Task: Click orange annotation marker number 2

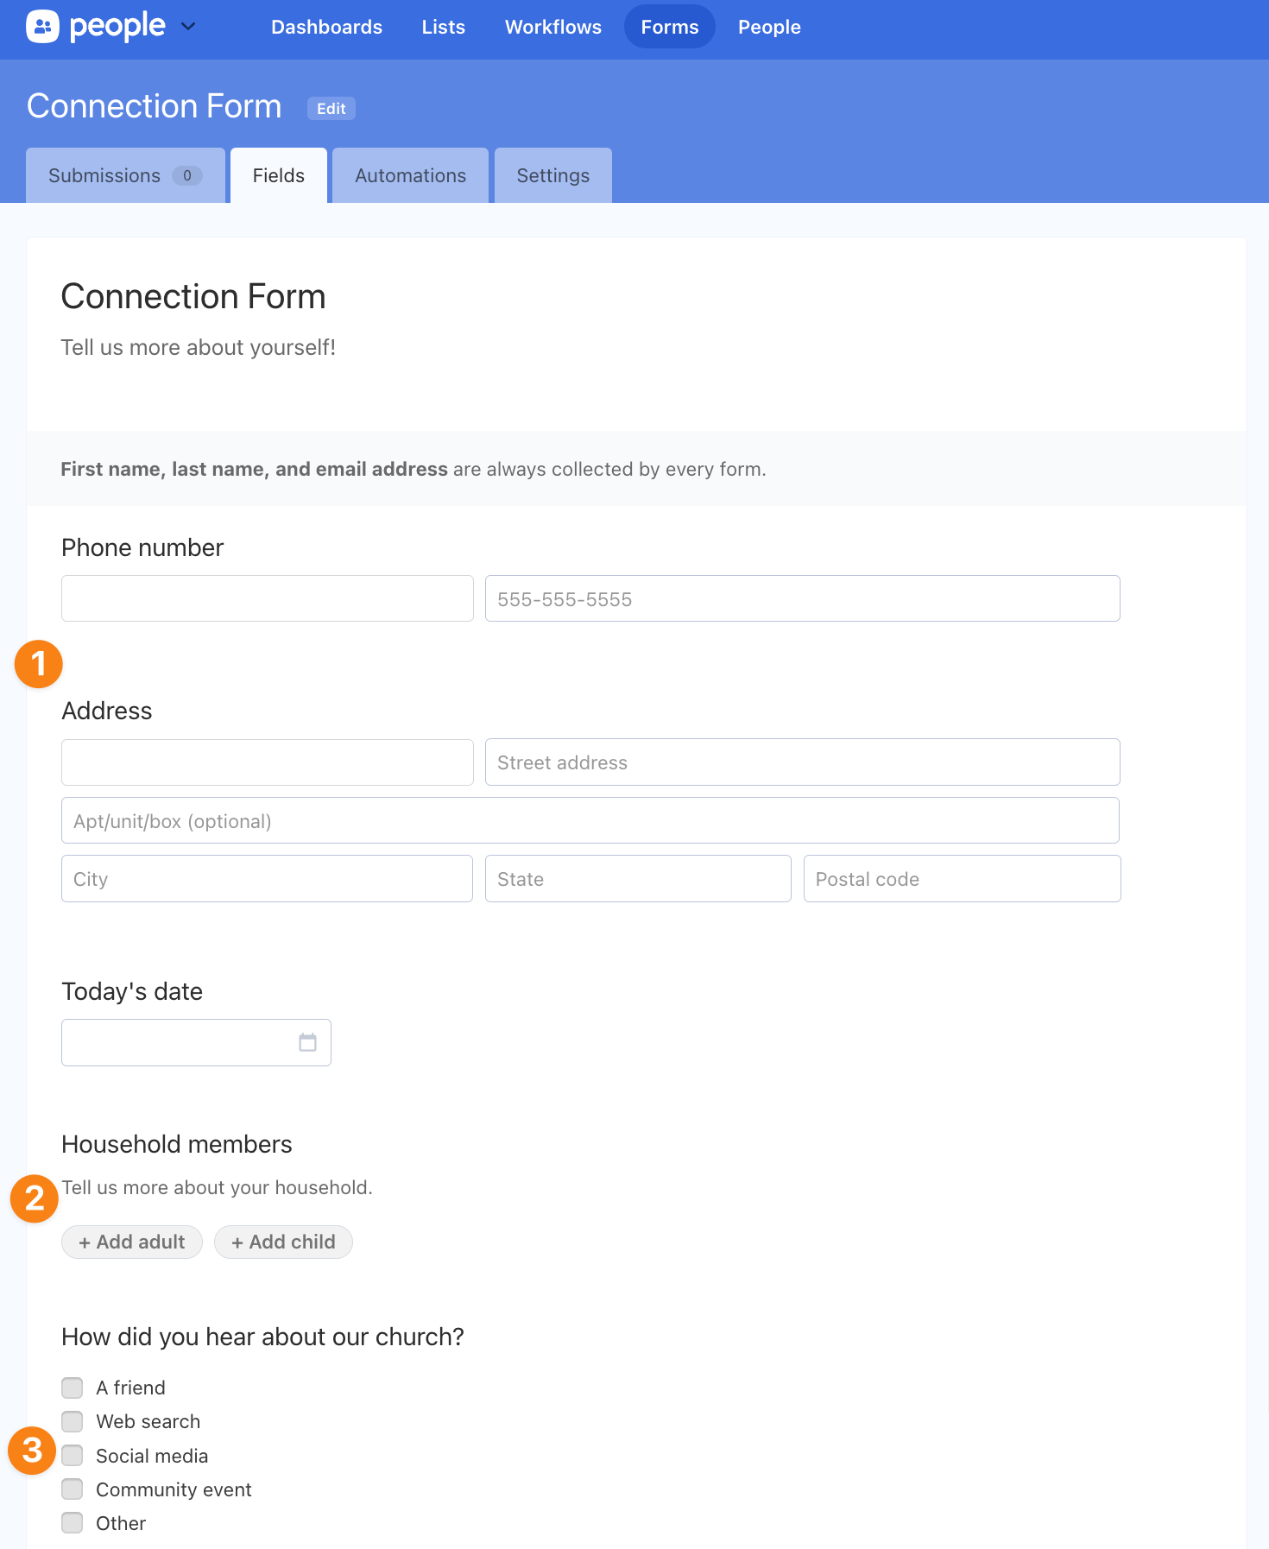Action: [35, 1198]
